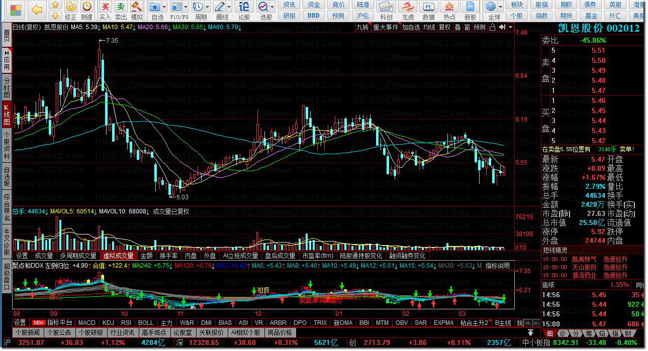648x351 pixels.
Task: Expand the 周期 period dropdown arrow
Action: pos(207,7)
